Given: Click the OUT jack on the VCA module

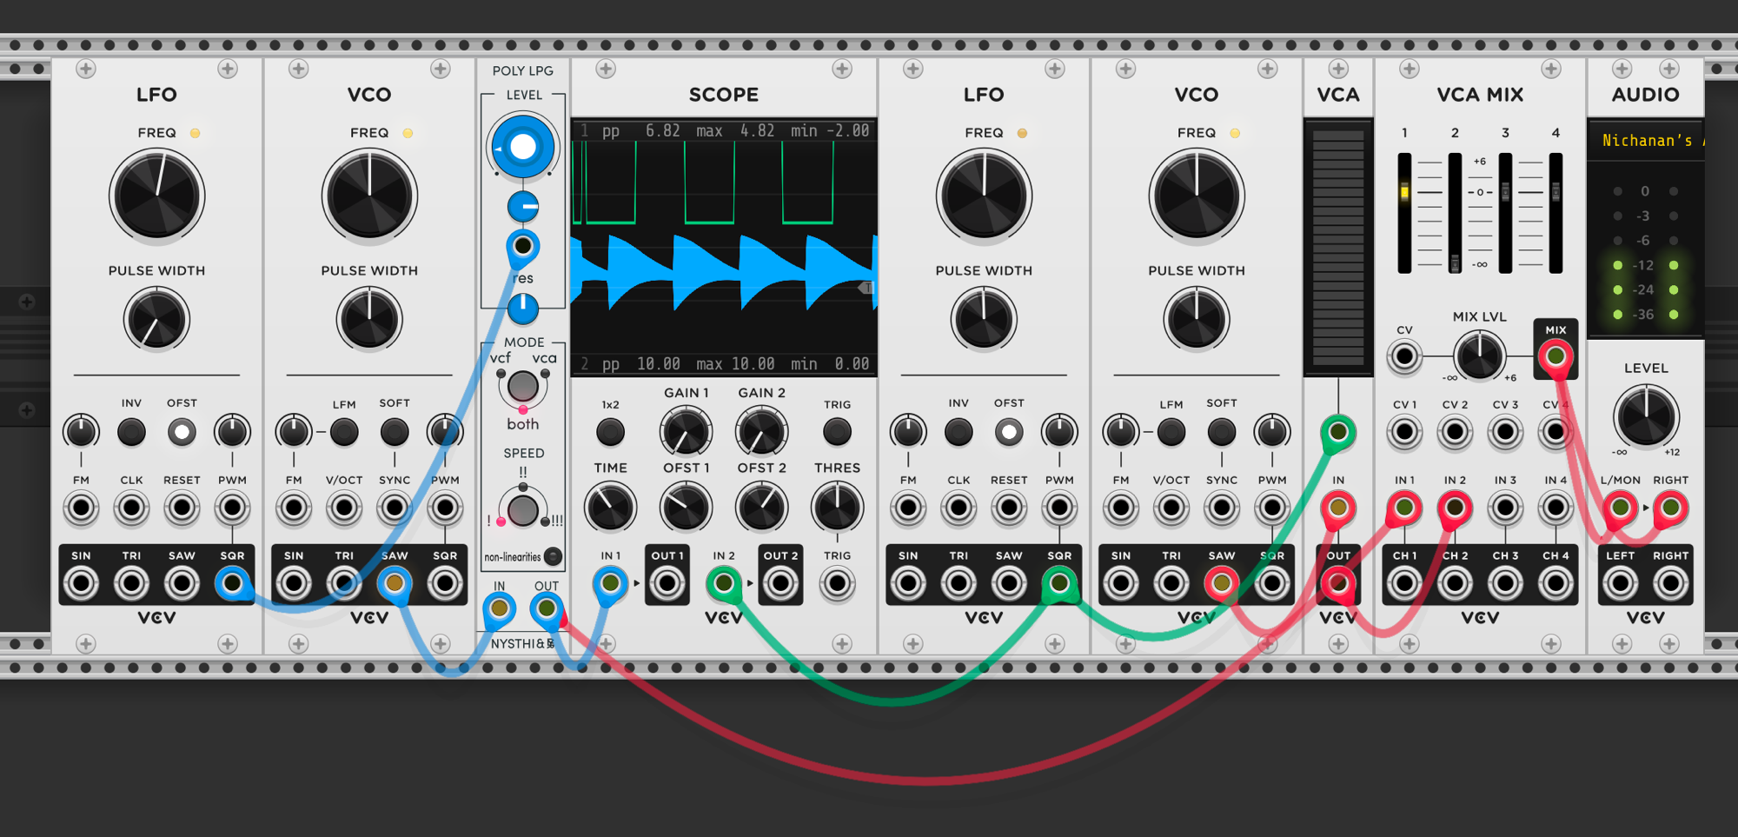Looking at the screenshot, I should [1338, 583].
